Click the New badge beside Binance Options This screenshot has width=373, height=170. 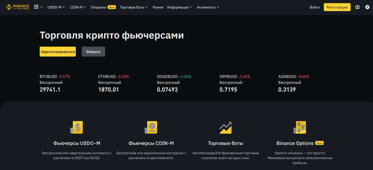point(319,143)
